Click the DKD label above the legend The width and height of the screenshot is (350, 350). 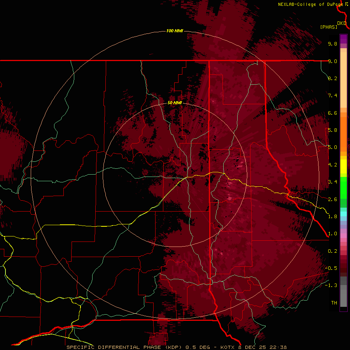pos(342,23)
